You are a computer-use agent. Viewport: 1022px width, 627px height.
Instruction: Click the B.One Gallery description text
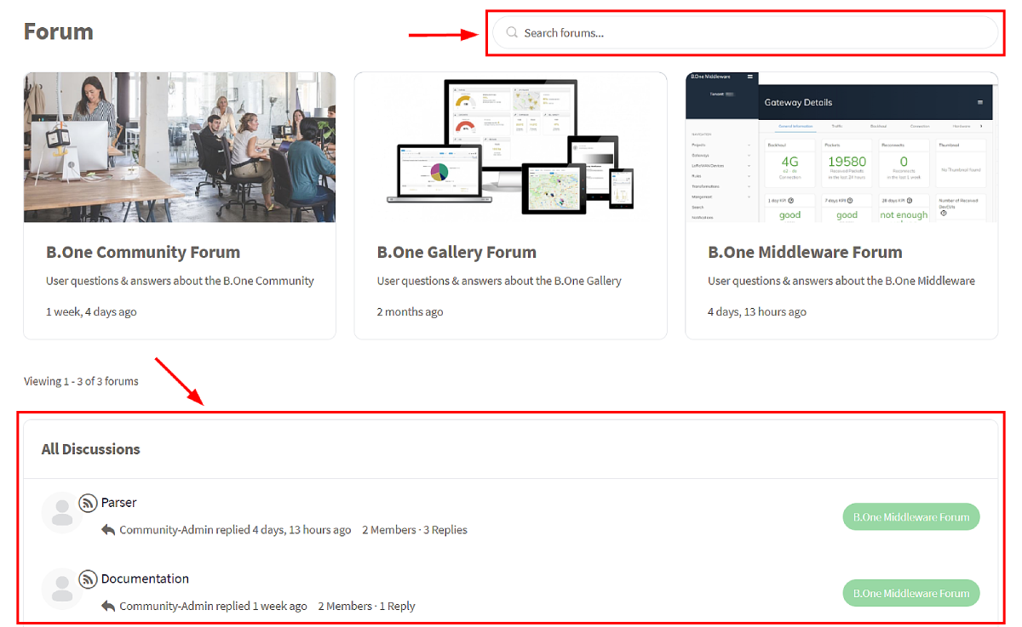[x=499, y=281]
